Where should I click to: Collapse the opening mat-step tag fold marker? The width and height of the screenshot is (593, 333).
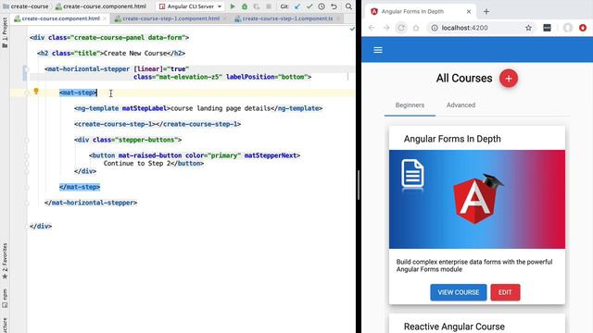click(27, 92)
